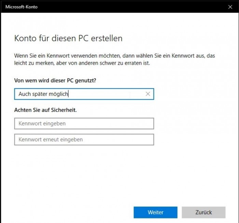The width and height of the screenshot is (239, 223).
Task: Click the word 'erneut' in the confirm password placeholder
Action: [x=52, y=139]
